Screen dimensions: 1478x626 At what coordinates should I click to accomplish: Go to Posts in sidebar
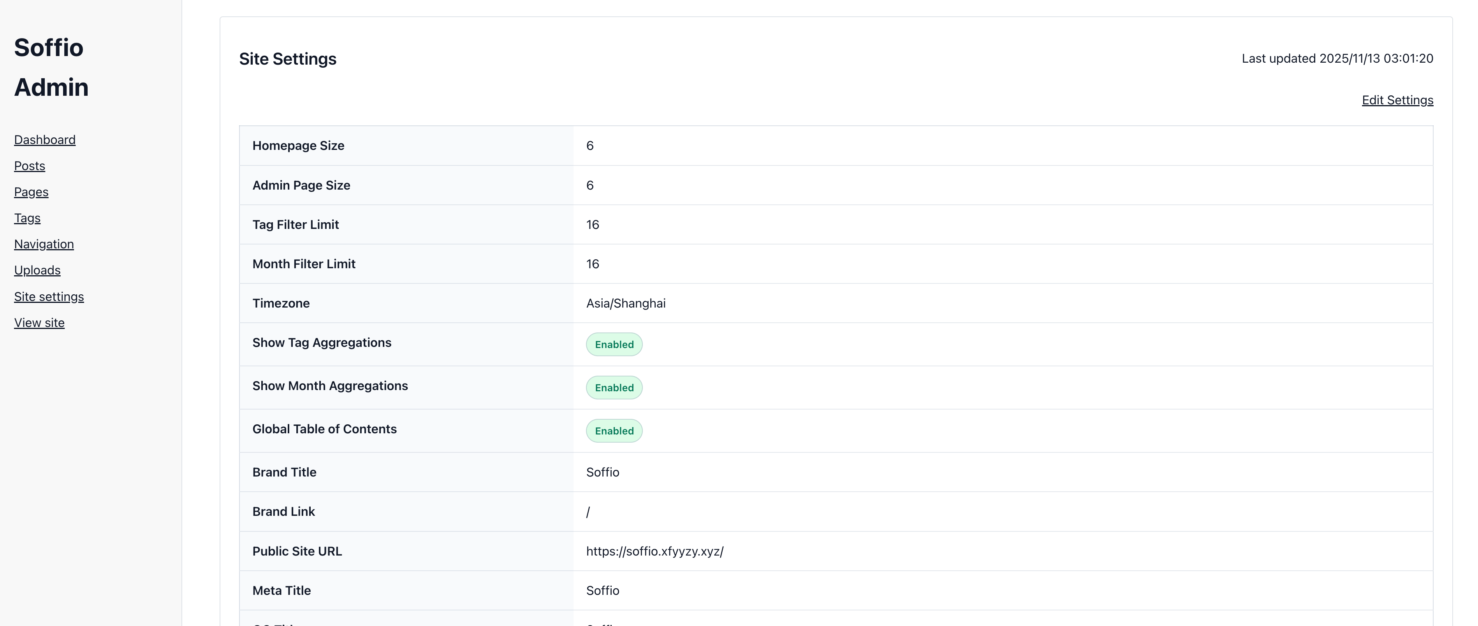pos(29,166)
